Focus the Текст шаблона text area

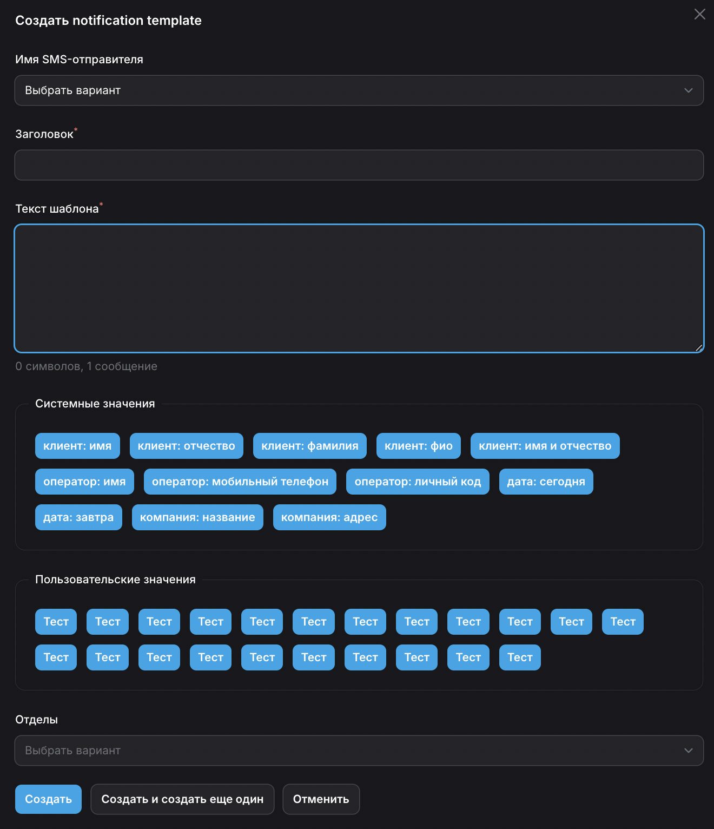tap(359, 288)
